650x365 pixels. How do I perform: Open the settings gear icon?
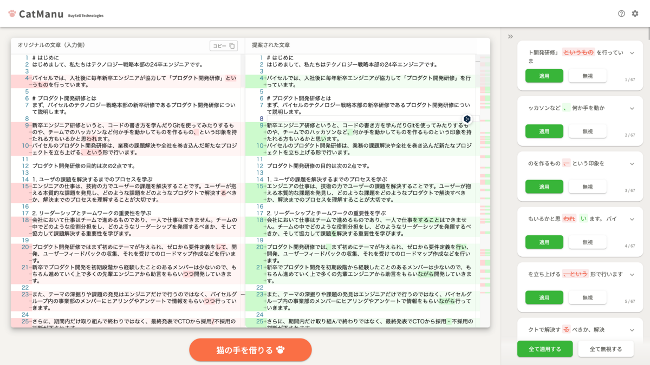point(635,14)
